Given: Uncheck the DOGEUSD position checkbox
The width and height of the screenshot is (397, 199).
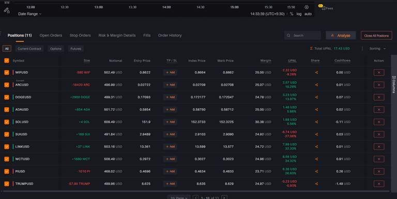Looking at the screenshot, I should pos(7,97).
